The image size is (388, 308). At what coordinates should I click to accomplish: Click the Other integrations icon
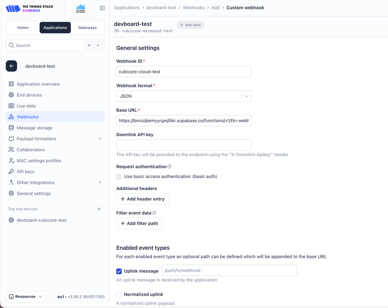11,182
